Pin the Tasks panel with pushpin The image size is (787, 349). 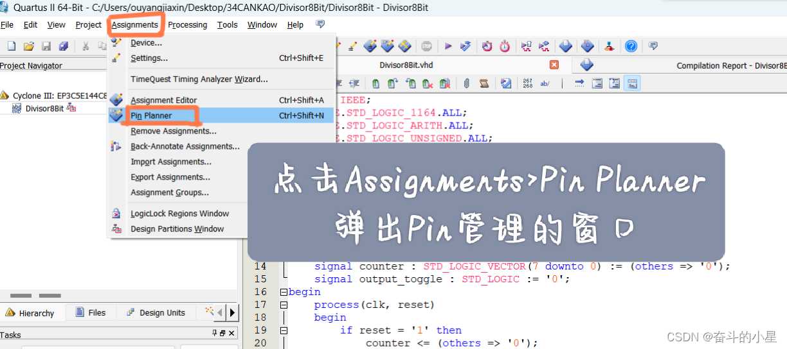tap(215, 334)
